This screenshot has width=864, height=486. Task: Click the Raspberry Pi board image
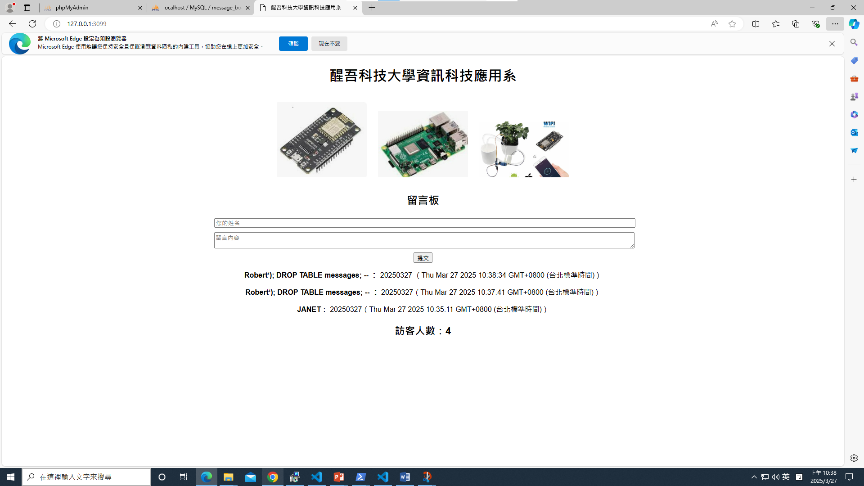pos(423,144)
